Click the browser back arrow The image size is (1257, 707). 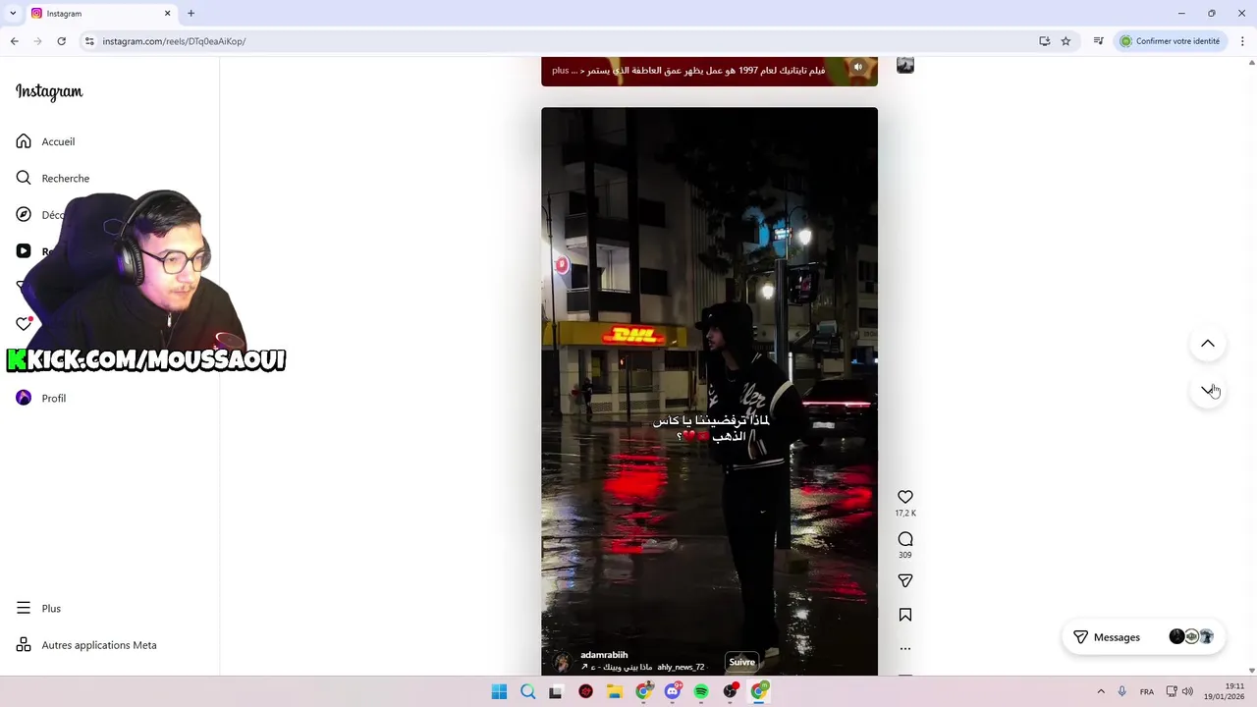(14, 41)
